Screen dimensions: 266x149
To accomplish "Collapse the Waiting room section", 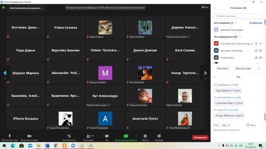I will click(236, 23).
